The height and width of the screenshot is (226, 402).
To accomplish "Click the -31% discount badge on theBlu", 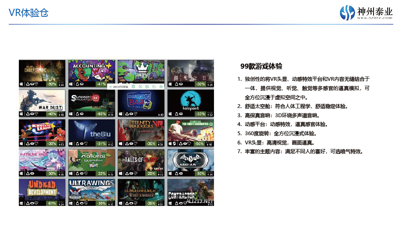I will 101,144.
